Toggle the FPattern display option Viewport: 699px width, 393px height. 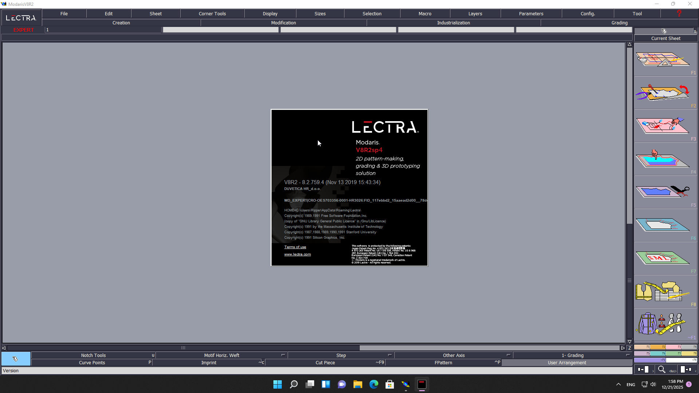click(x=443, y=363)
